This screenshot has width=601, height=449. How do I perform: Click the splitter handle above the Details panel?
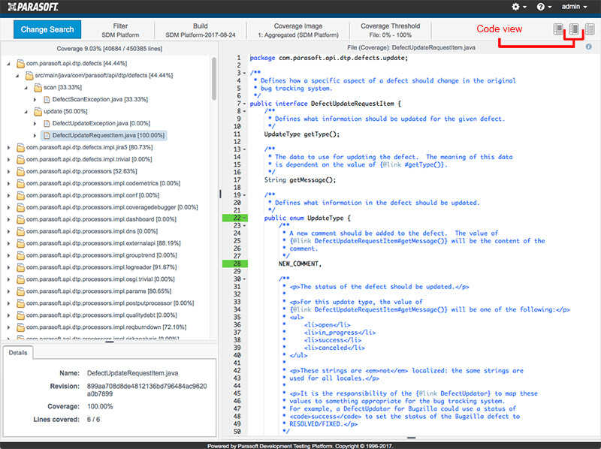tap(110, 342)
